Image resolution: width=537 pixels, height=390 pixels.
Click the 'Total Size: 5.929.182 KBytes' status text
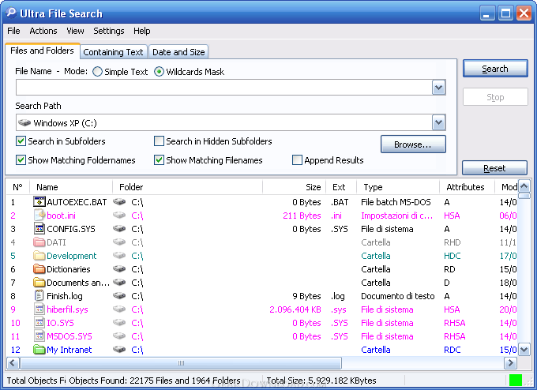coord(321,381)
